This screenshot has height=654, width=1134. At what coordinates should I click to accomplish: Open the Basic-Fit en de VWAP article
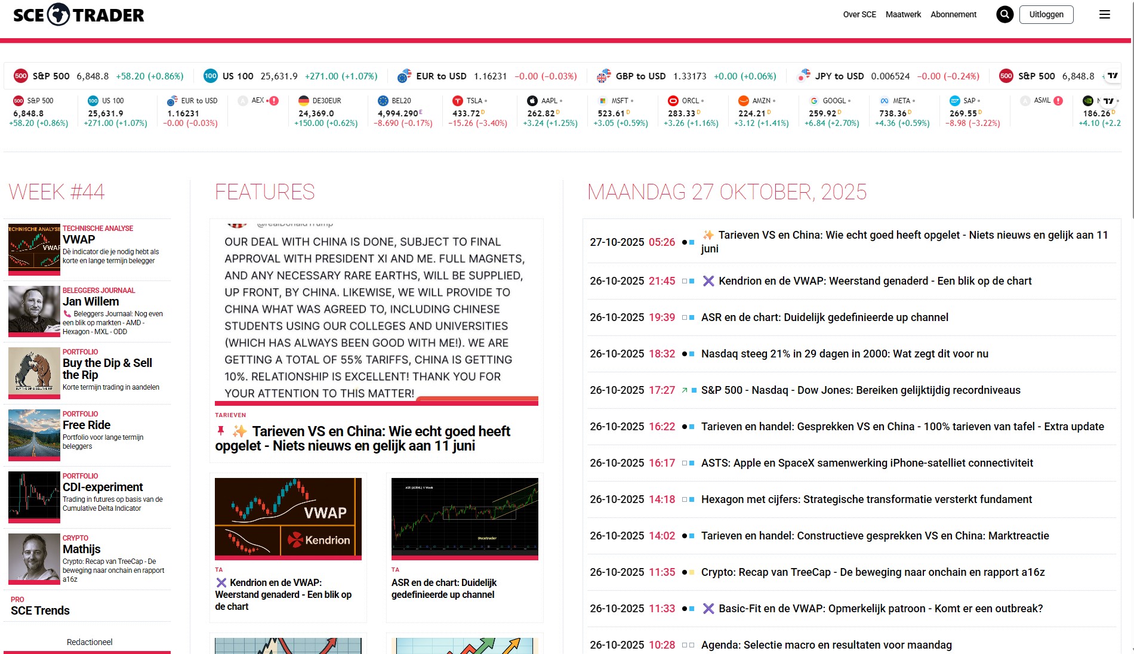pyautogui.click(x=880, y=609)
